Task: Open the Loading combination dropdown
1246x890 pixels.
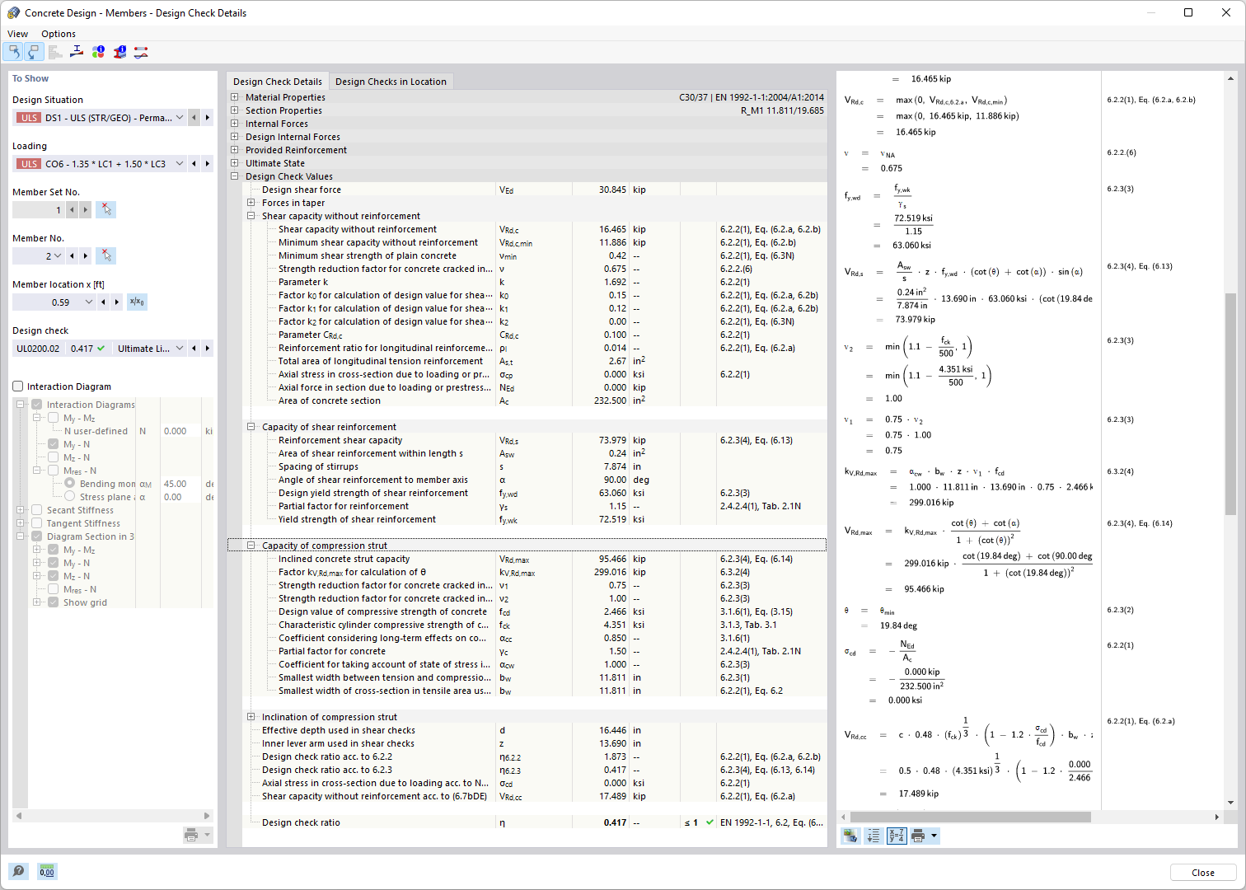Action: 180,163
